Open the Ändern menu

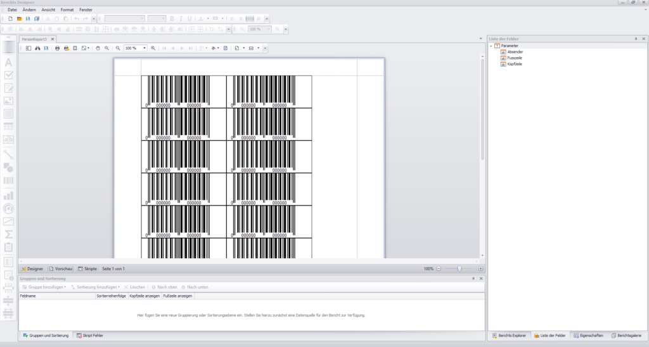click(29, 10)
